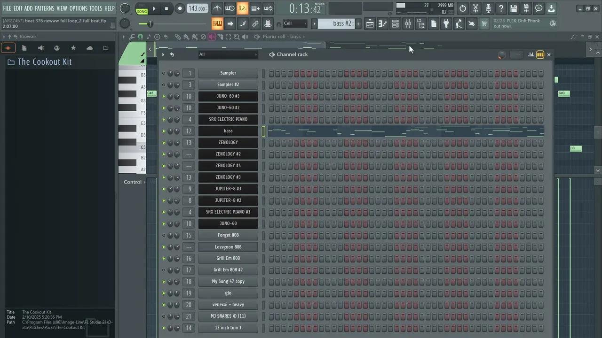Open the Cell snap dropdown
The image size is (602, 338).
(295, 23)
